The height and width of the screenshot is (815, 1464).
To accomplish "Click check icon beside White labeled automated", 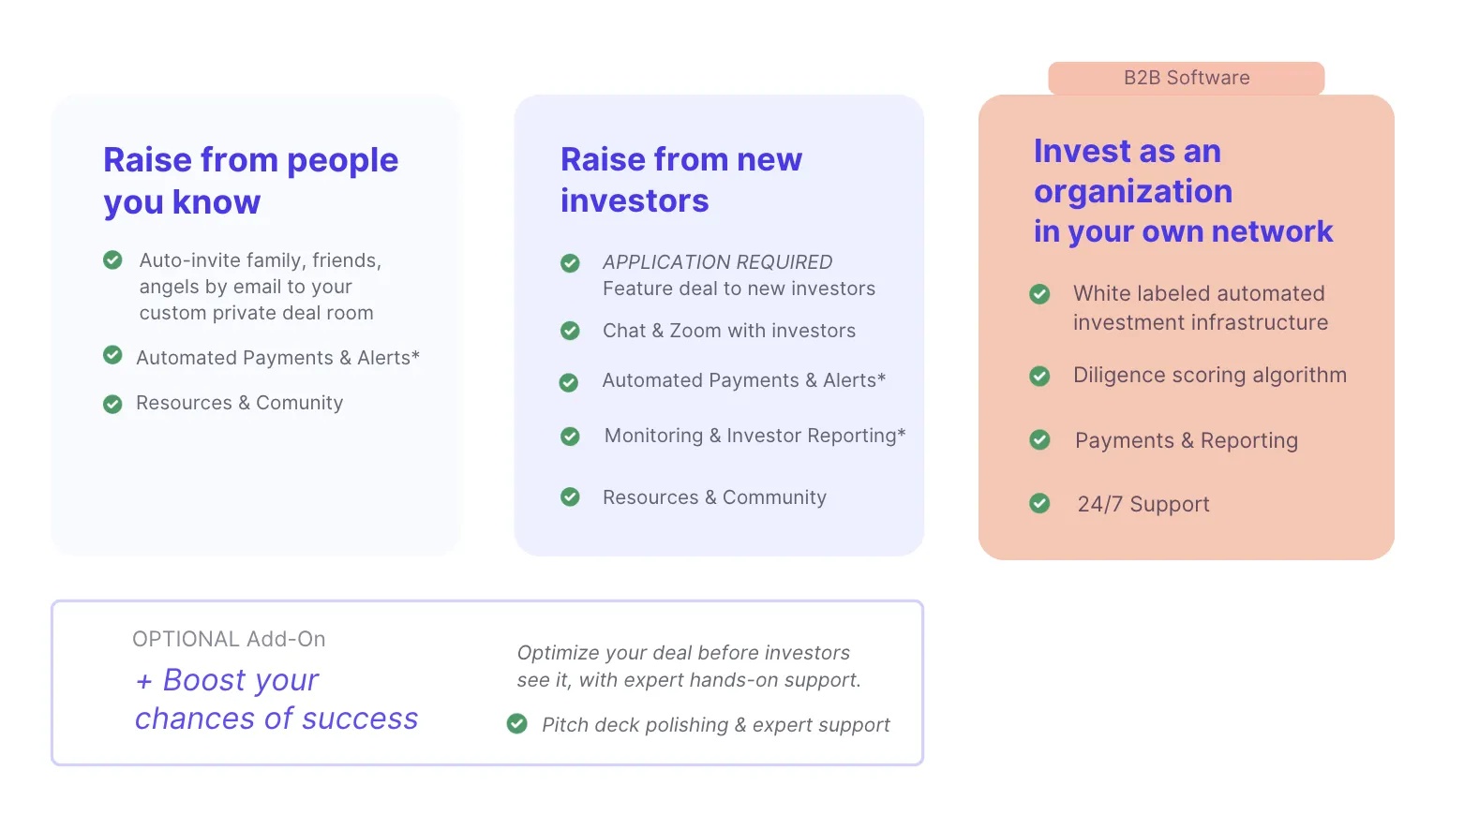I will [x=1039, y=294].
